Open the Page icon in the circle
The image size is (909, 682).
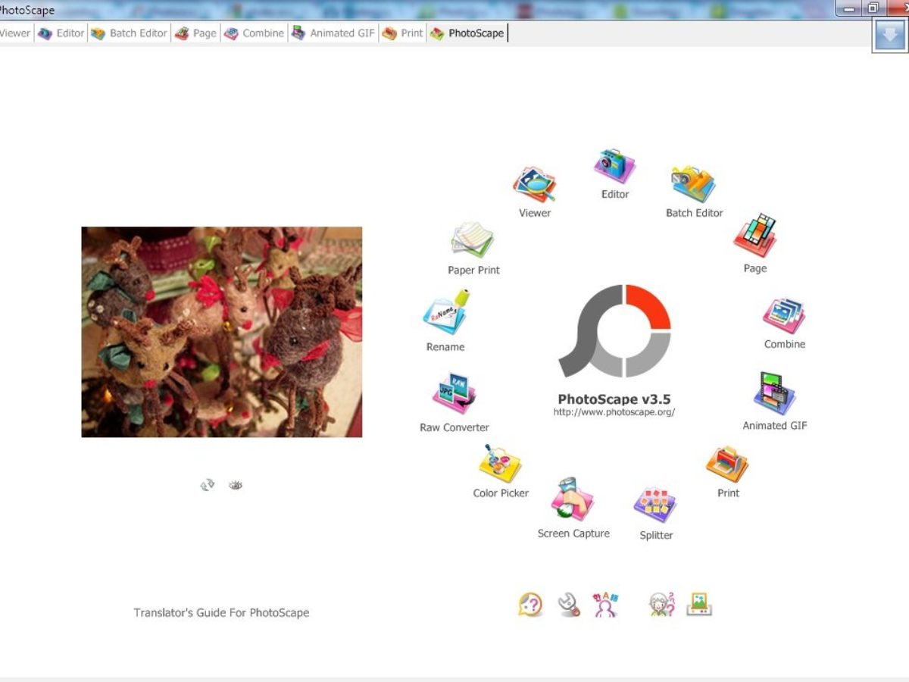tap(755, 236)
